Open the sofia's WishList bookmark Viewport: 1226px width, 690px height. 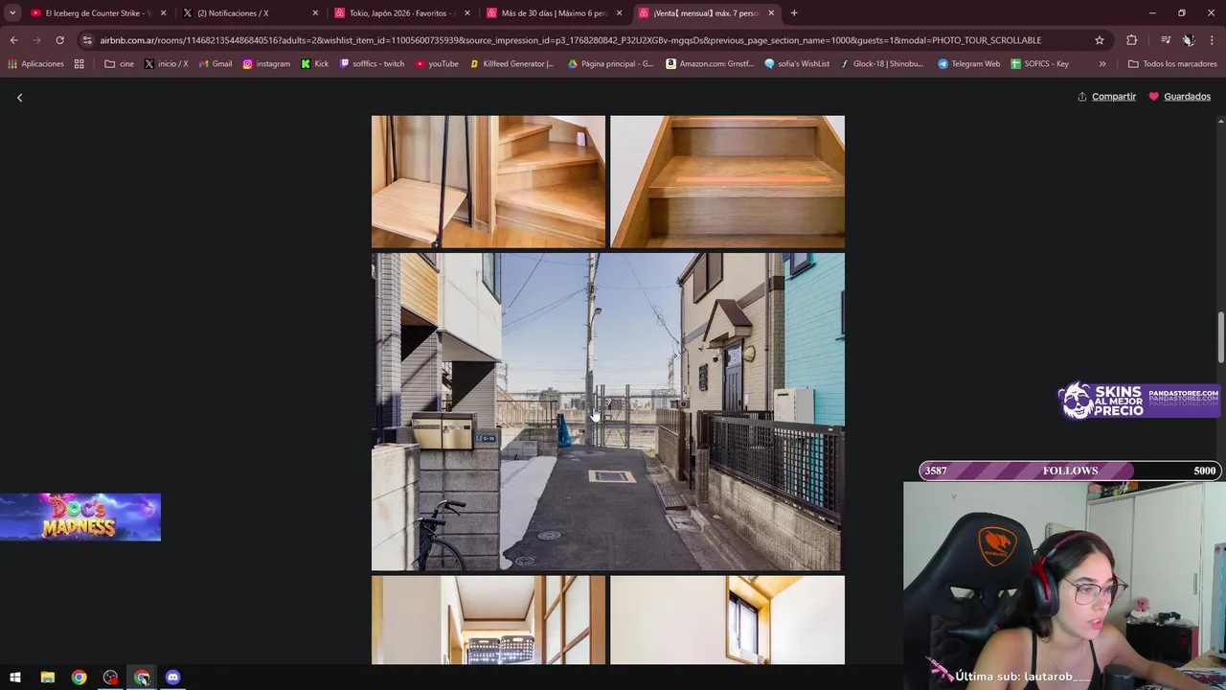[797, 64]
